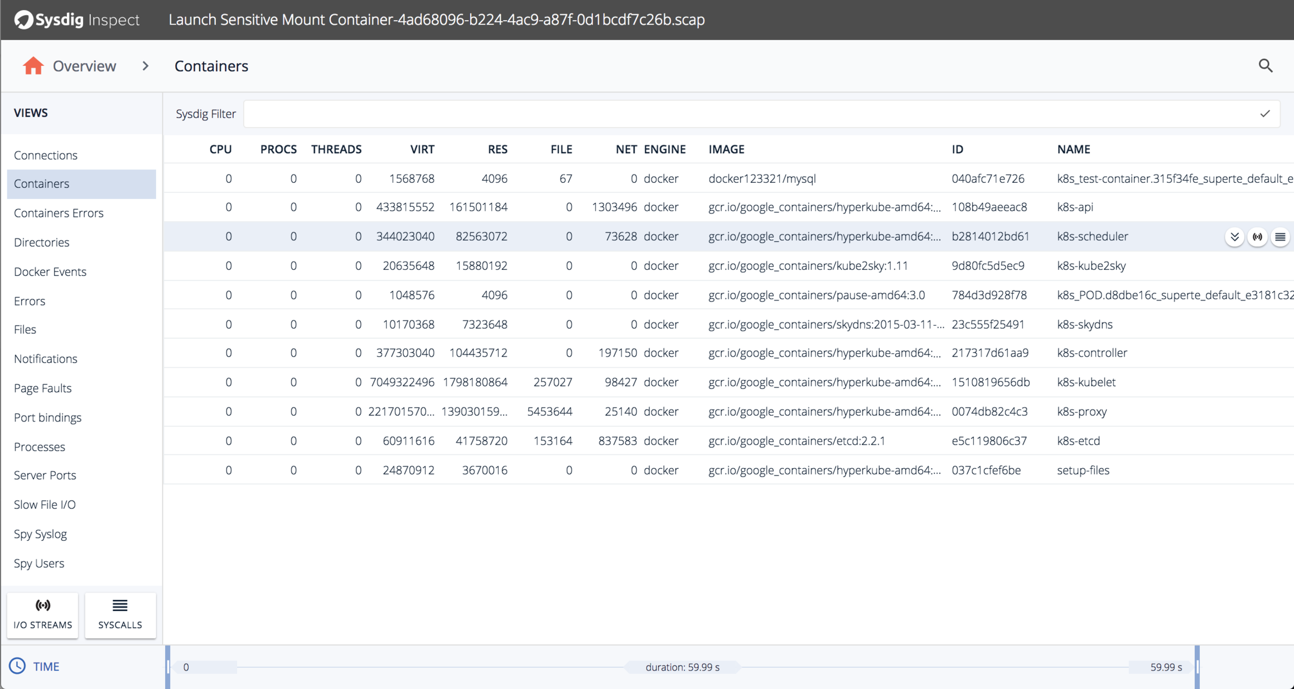The image size is (1294, 689).
Task: Click the Sysdig Inspect logo
Action: pos(76,20)
